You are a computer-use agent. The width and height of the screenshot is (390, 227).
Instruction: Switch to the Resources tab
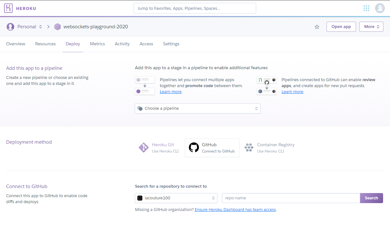tap(46, 44)
